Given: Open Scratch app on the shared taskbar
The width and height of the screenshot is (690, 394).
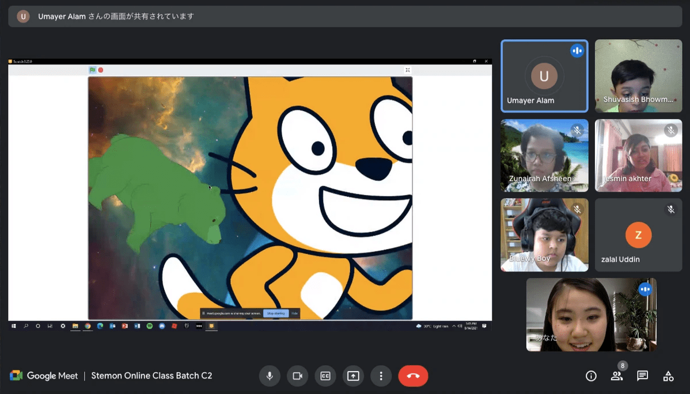Looking at the screenshot, I should pyautogui.click(x=211, y=326).
